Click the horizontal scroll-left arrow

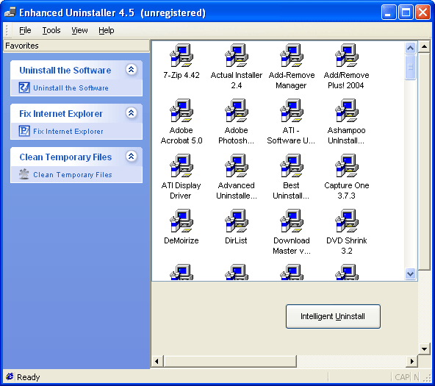coord(157,361)
